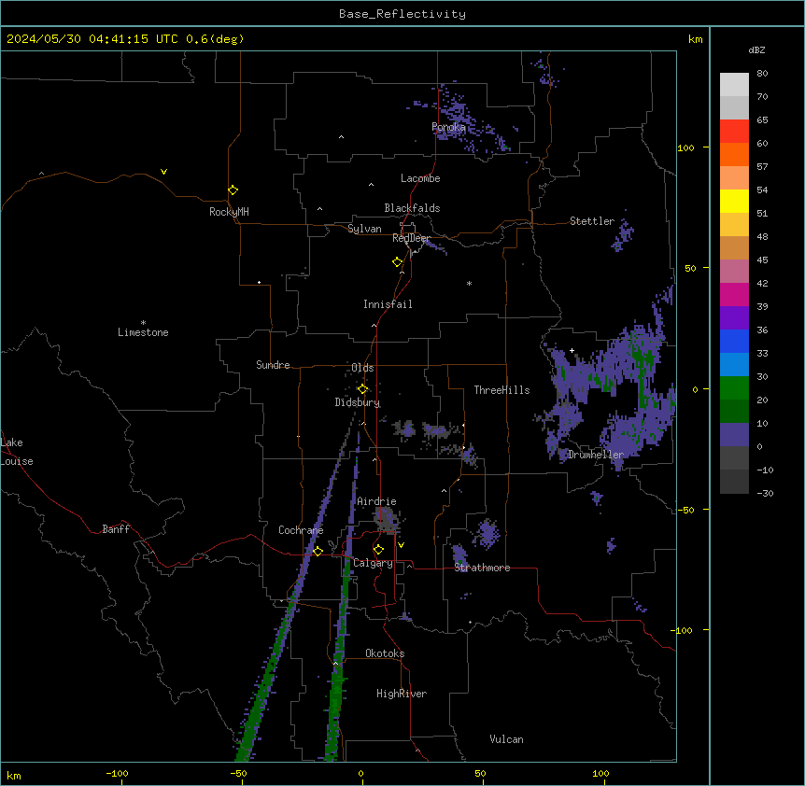Select the light blue 30-33 dBZ swatch

click(x=734, y=365)
